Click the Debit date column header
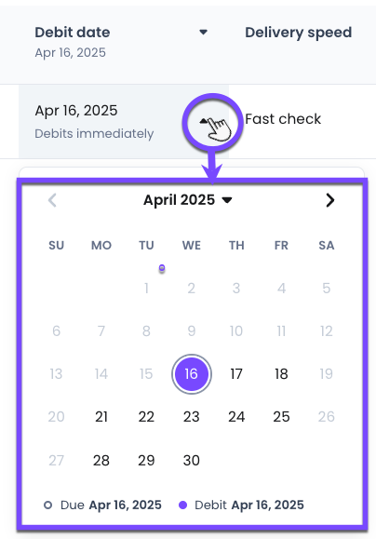The width and height of the screenshot is (376, 539). click(73, 33)
